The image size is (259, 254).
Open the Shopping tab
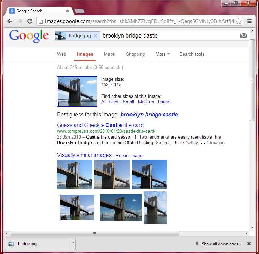click(135, 54)
